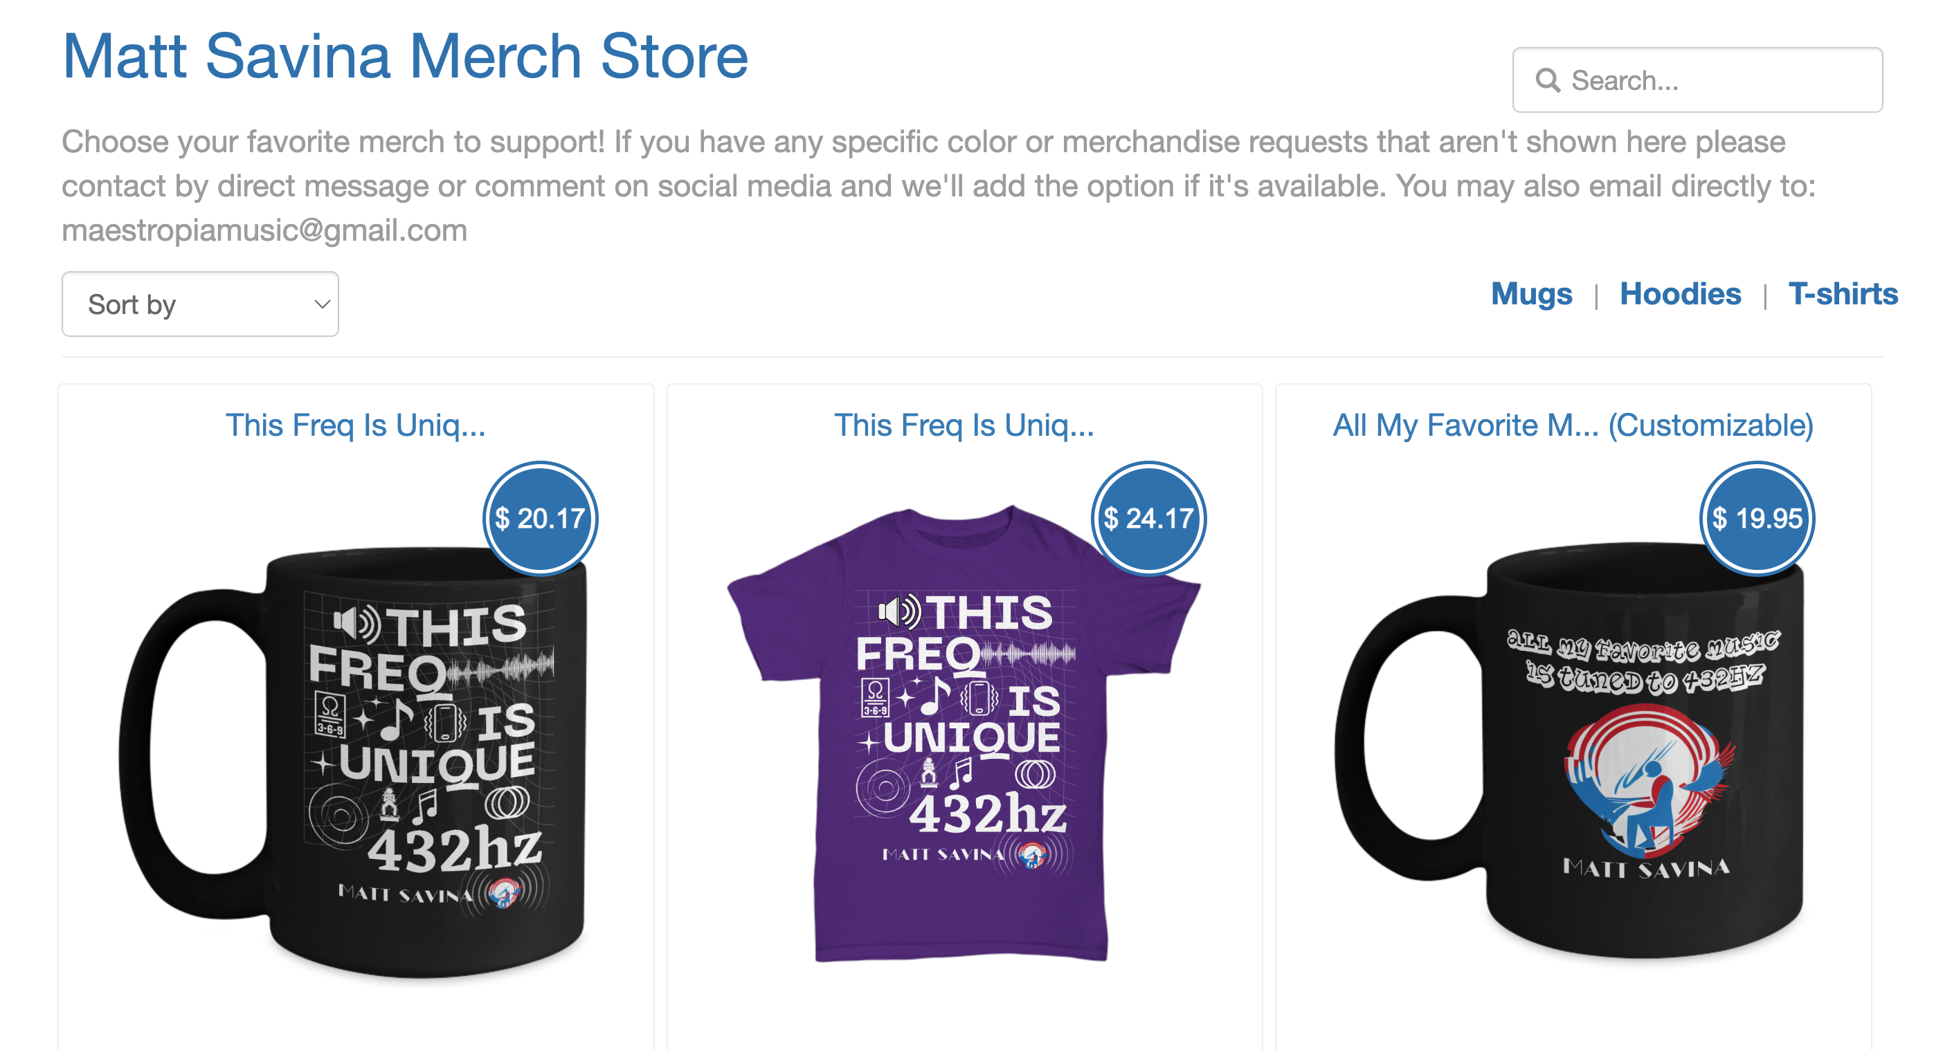Open the first This Freq Is Uniq... mug title
The width and height of the screenshot is (1934, 1050).
356,425
